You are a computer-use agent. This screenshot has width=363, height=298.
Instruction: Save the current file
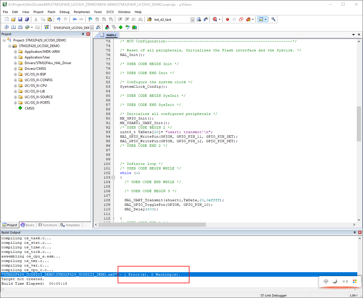pos(20,19)
